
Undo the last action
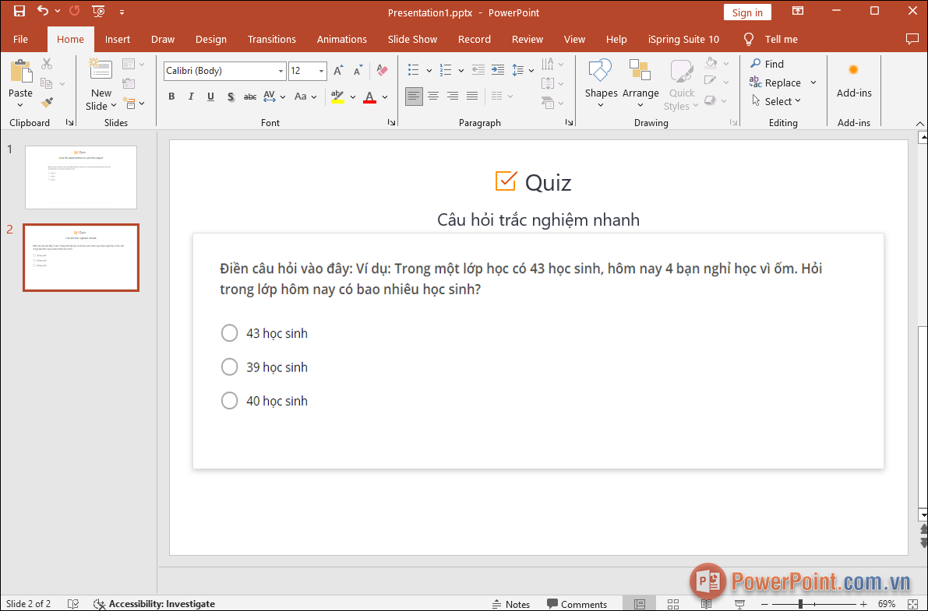[43, 11]
